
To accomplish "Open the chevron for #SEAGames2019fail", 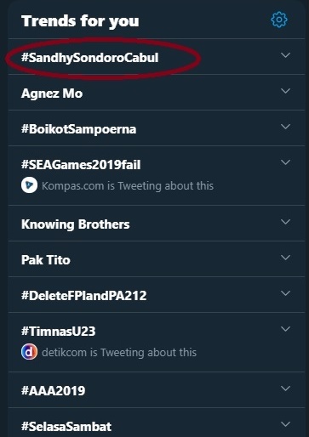I will tap(285, 162).
